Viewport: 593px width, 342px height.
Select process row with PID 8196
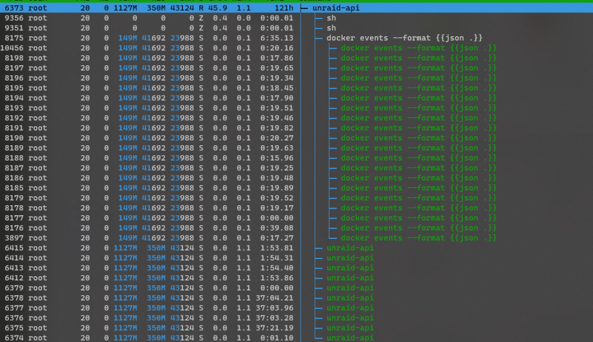[x=296, y=78]
